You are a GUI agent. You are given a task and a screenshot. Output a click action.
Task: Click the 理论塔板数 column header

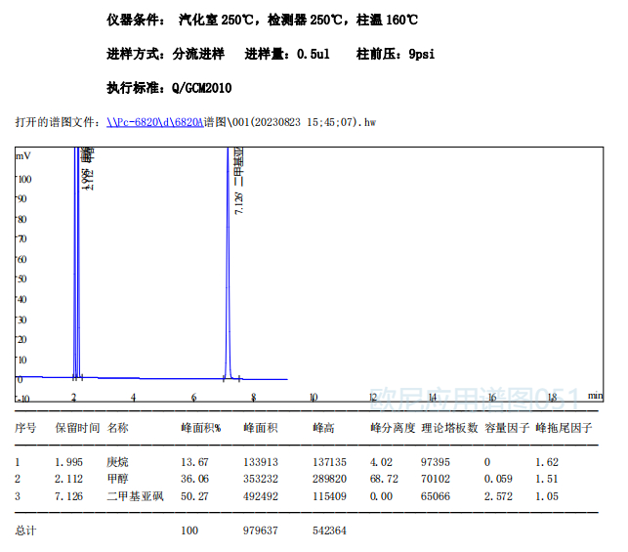tap(449, 428)
